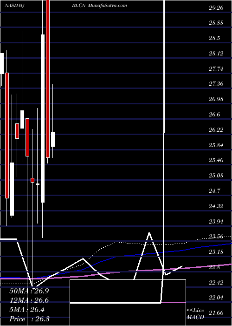Click the 50MA : 26.9 readout
This screenshot has height=326, width=232.
pyautogui.click(x=29, y=291)
